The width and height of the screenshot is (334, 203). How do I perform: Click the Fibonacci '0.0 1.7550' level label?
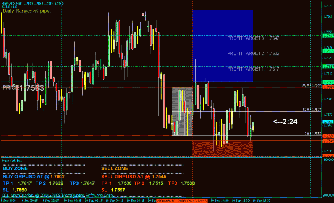tap(313, 134)
